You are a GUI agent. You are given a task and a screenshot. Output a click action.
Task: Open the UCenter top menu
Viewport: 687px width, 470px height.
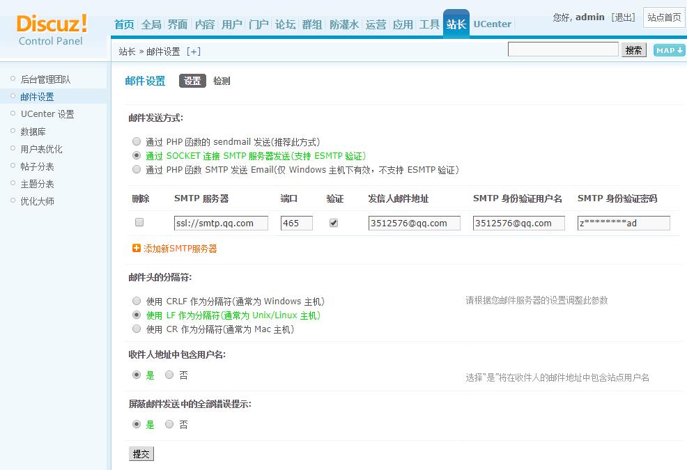493,24
